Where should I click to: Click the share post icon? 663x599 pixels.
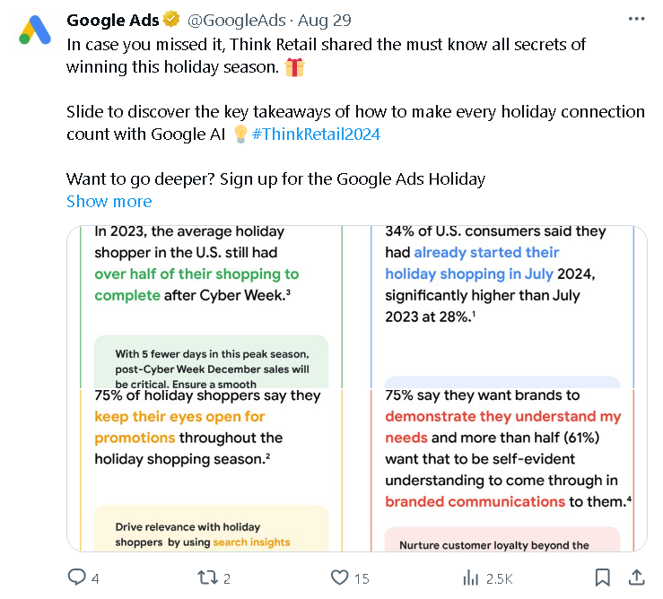click(636, 577)
